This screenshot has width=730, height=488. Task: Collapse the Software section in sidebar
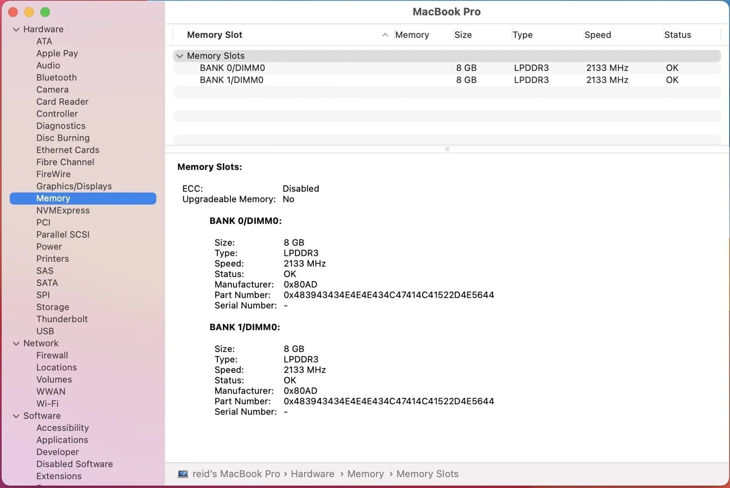16,416
